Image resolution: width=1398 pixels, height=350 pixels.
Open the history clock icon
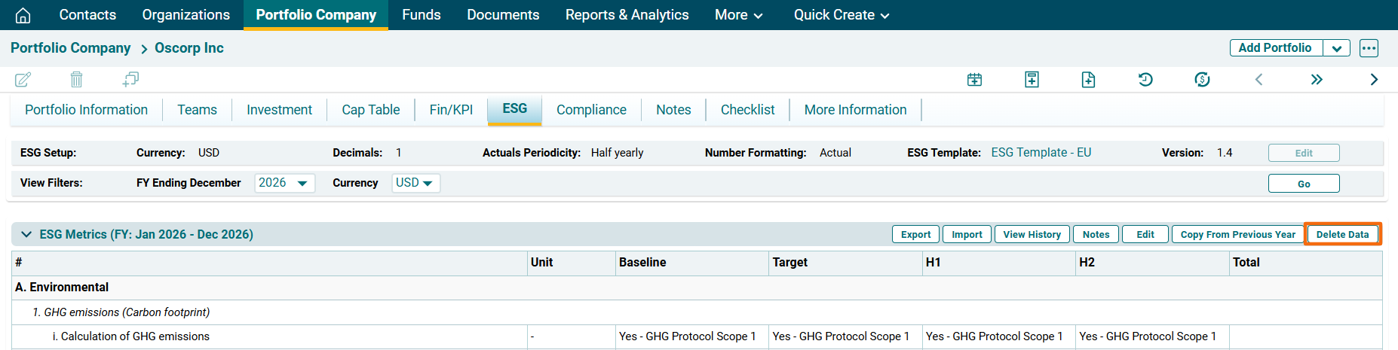[x=1145, y=80]
